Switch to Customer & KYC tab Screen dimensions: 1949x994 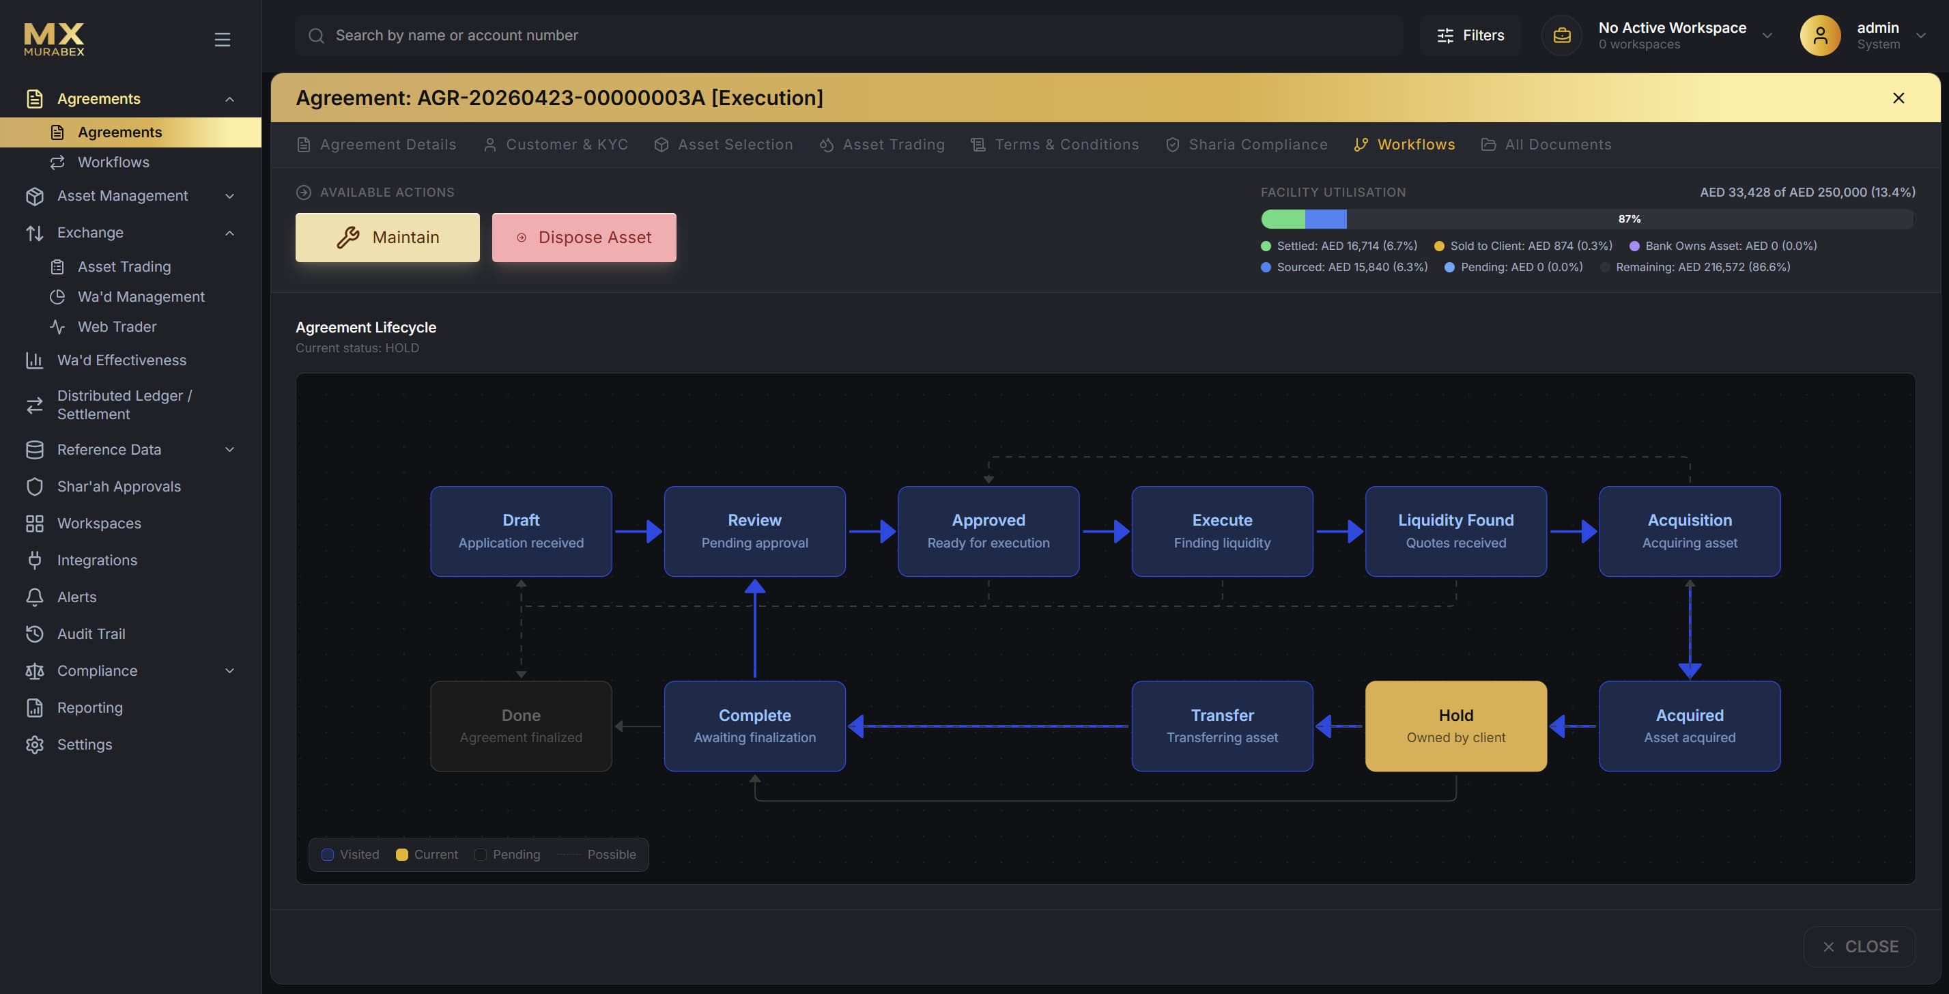click(x=555, y=145)
